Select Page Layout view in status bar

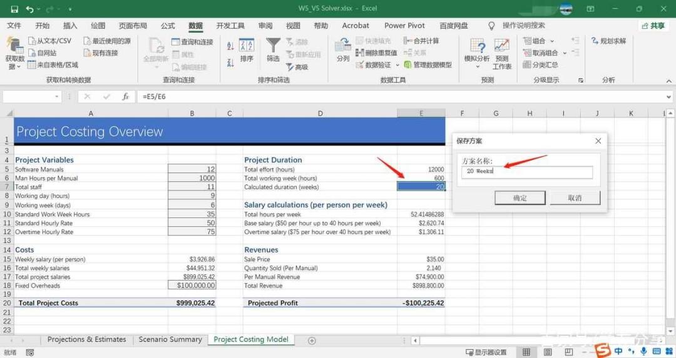tap(548, 352)
